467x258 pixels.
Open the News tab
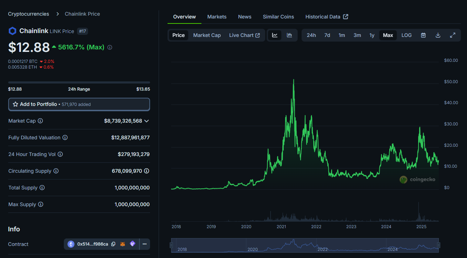245,17
